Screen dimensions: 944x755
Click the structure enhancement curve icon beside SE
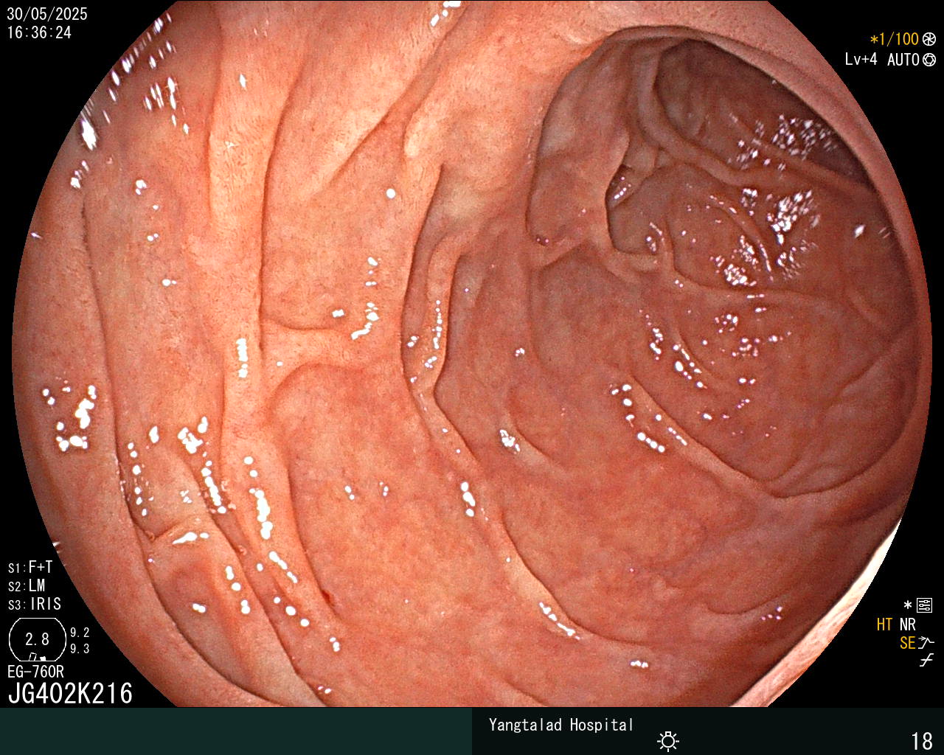coord(926,643)
